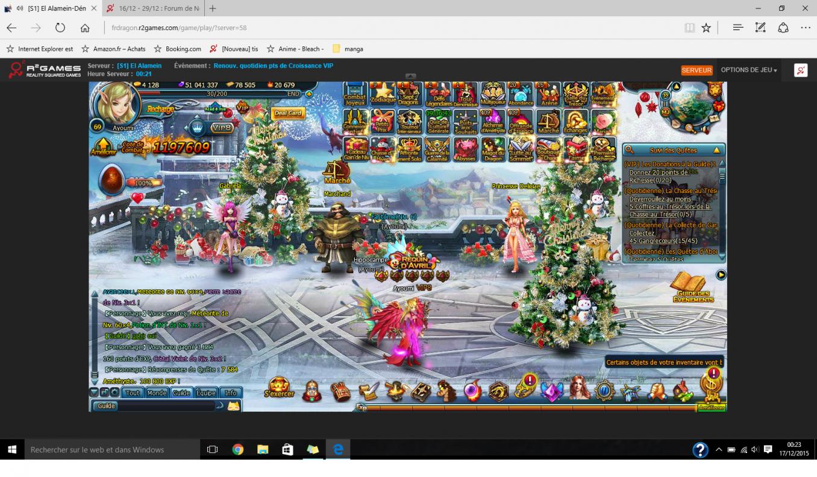Open the Puits aux Souhaits icon
This screenshot has width=817, height=477.
[465, 121]
